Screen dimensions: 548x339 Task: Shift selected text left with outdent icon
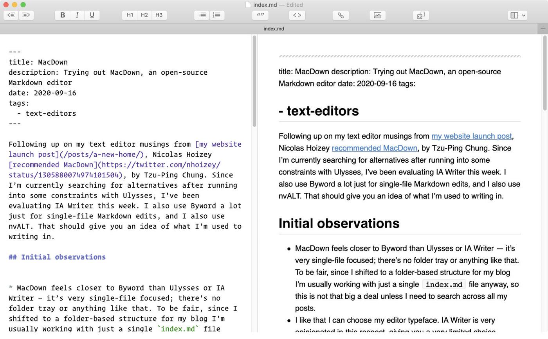[11, 15]
